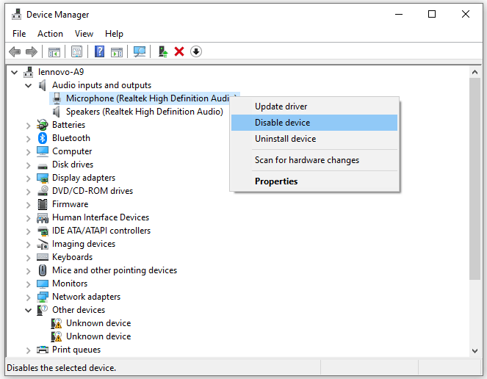The height and width of the screenshot is (379, 487).
Task: Click the down-arrow Disable device toolbar icon
Action: 196,51
